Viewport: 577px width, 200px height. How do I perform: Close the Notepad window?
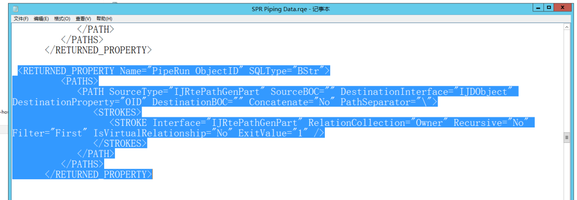[563, 7]
